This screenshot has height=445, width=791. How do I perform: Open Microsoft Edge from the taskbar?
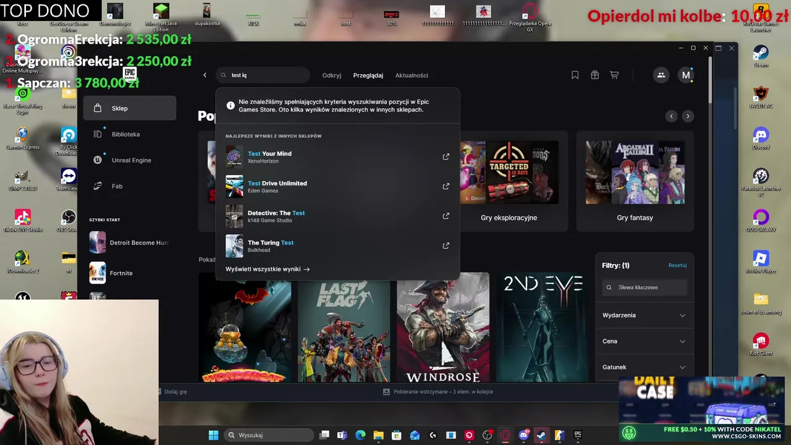tap(360, 435)
